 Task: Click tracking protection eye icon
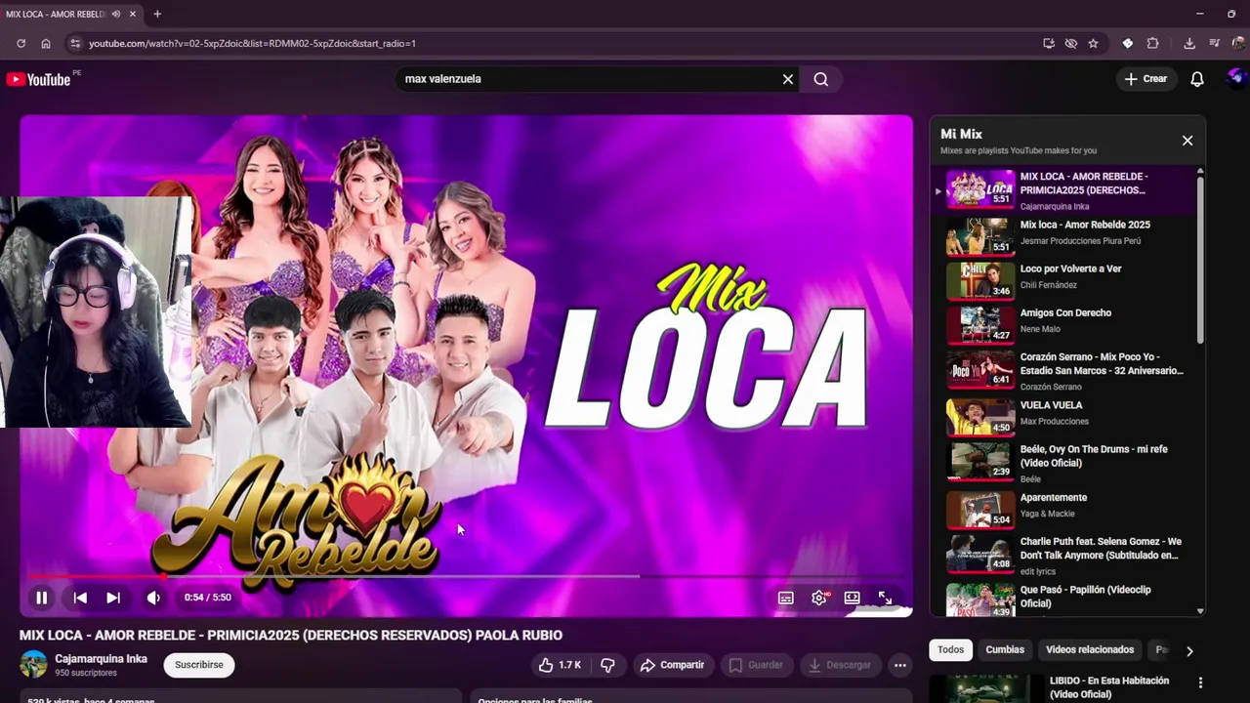click(1071, 43)
